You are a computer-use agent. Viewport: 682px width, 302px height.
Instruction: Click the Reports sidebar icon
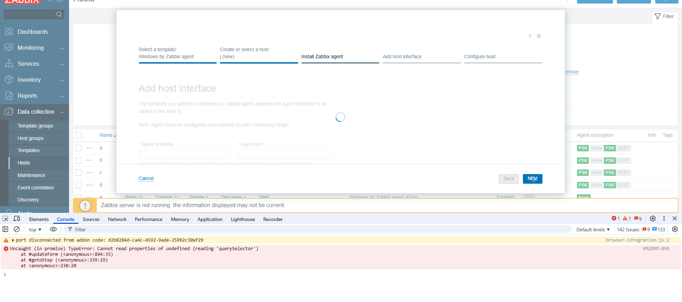point(9,96)
